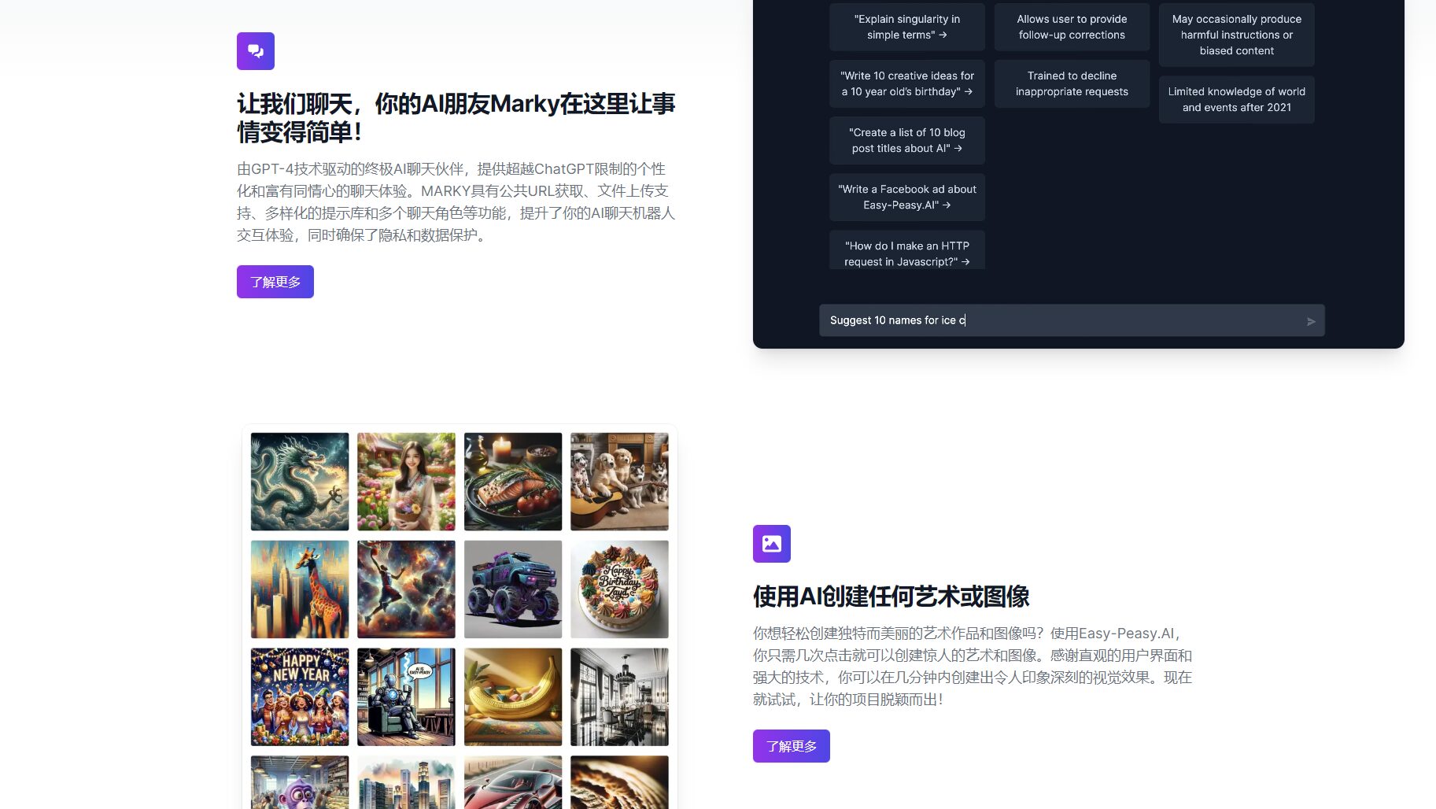1436x809 pixels.
Task: Open the purple monster truck thumbnail
Action: pyautogui.click(x=512, y=589)
